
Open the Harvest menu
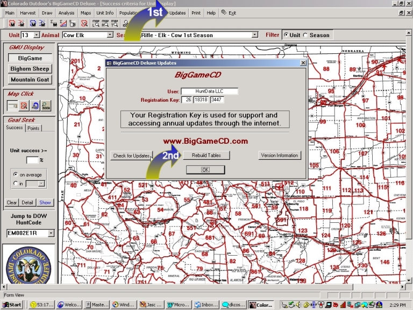pyautogui.click(x=27, y=13)
